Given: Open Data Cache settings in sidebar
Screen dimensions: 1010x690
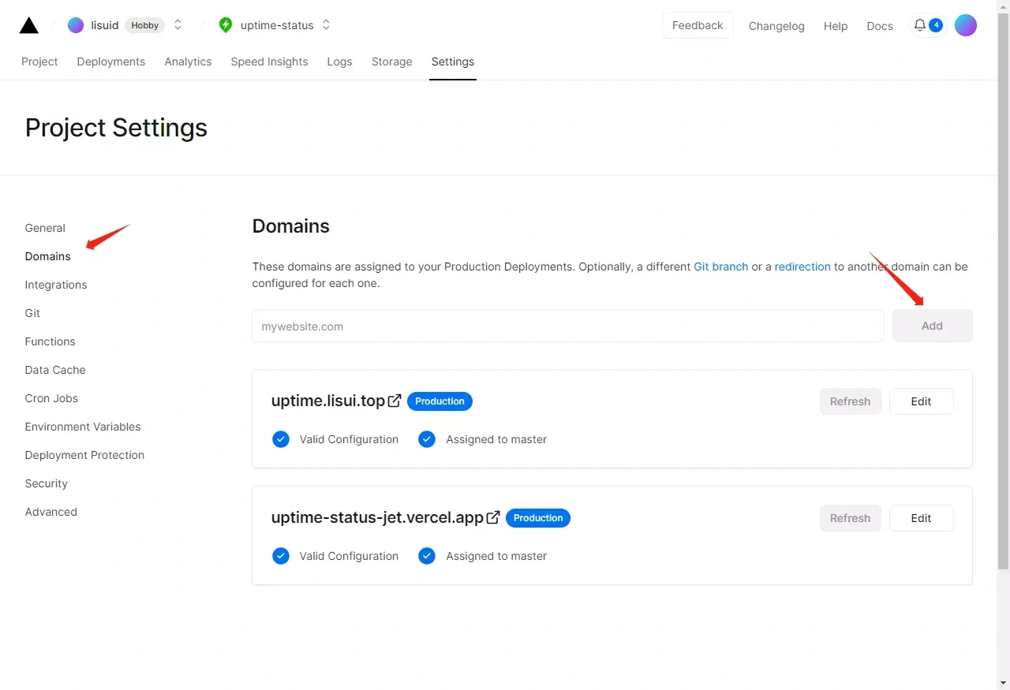Looking at the screenshot, I should 55,370.
